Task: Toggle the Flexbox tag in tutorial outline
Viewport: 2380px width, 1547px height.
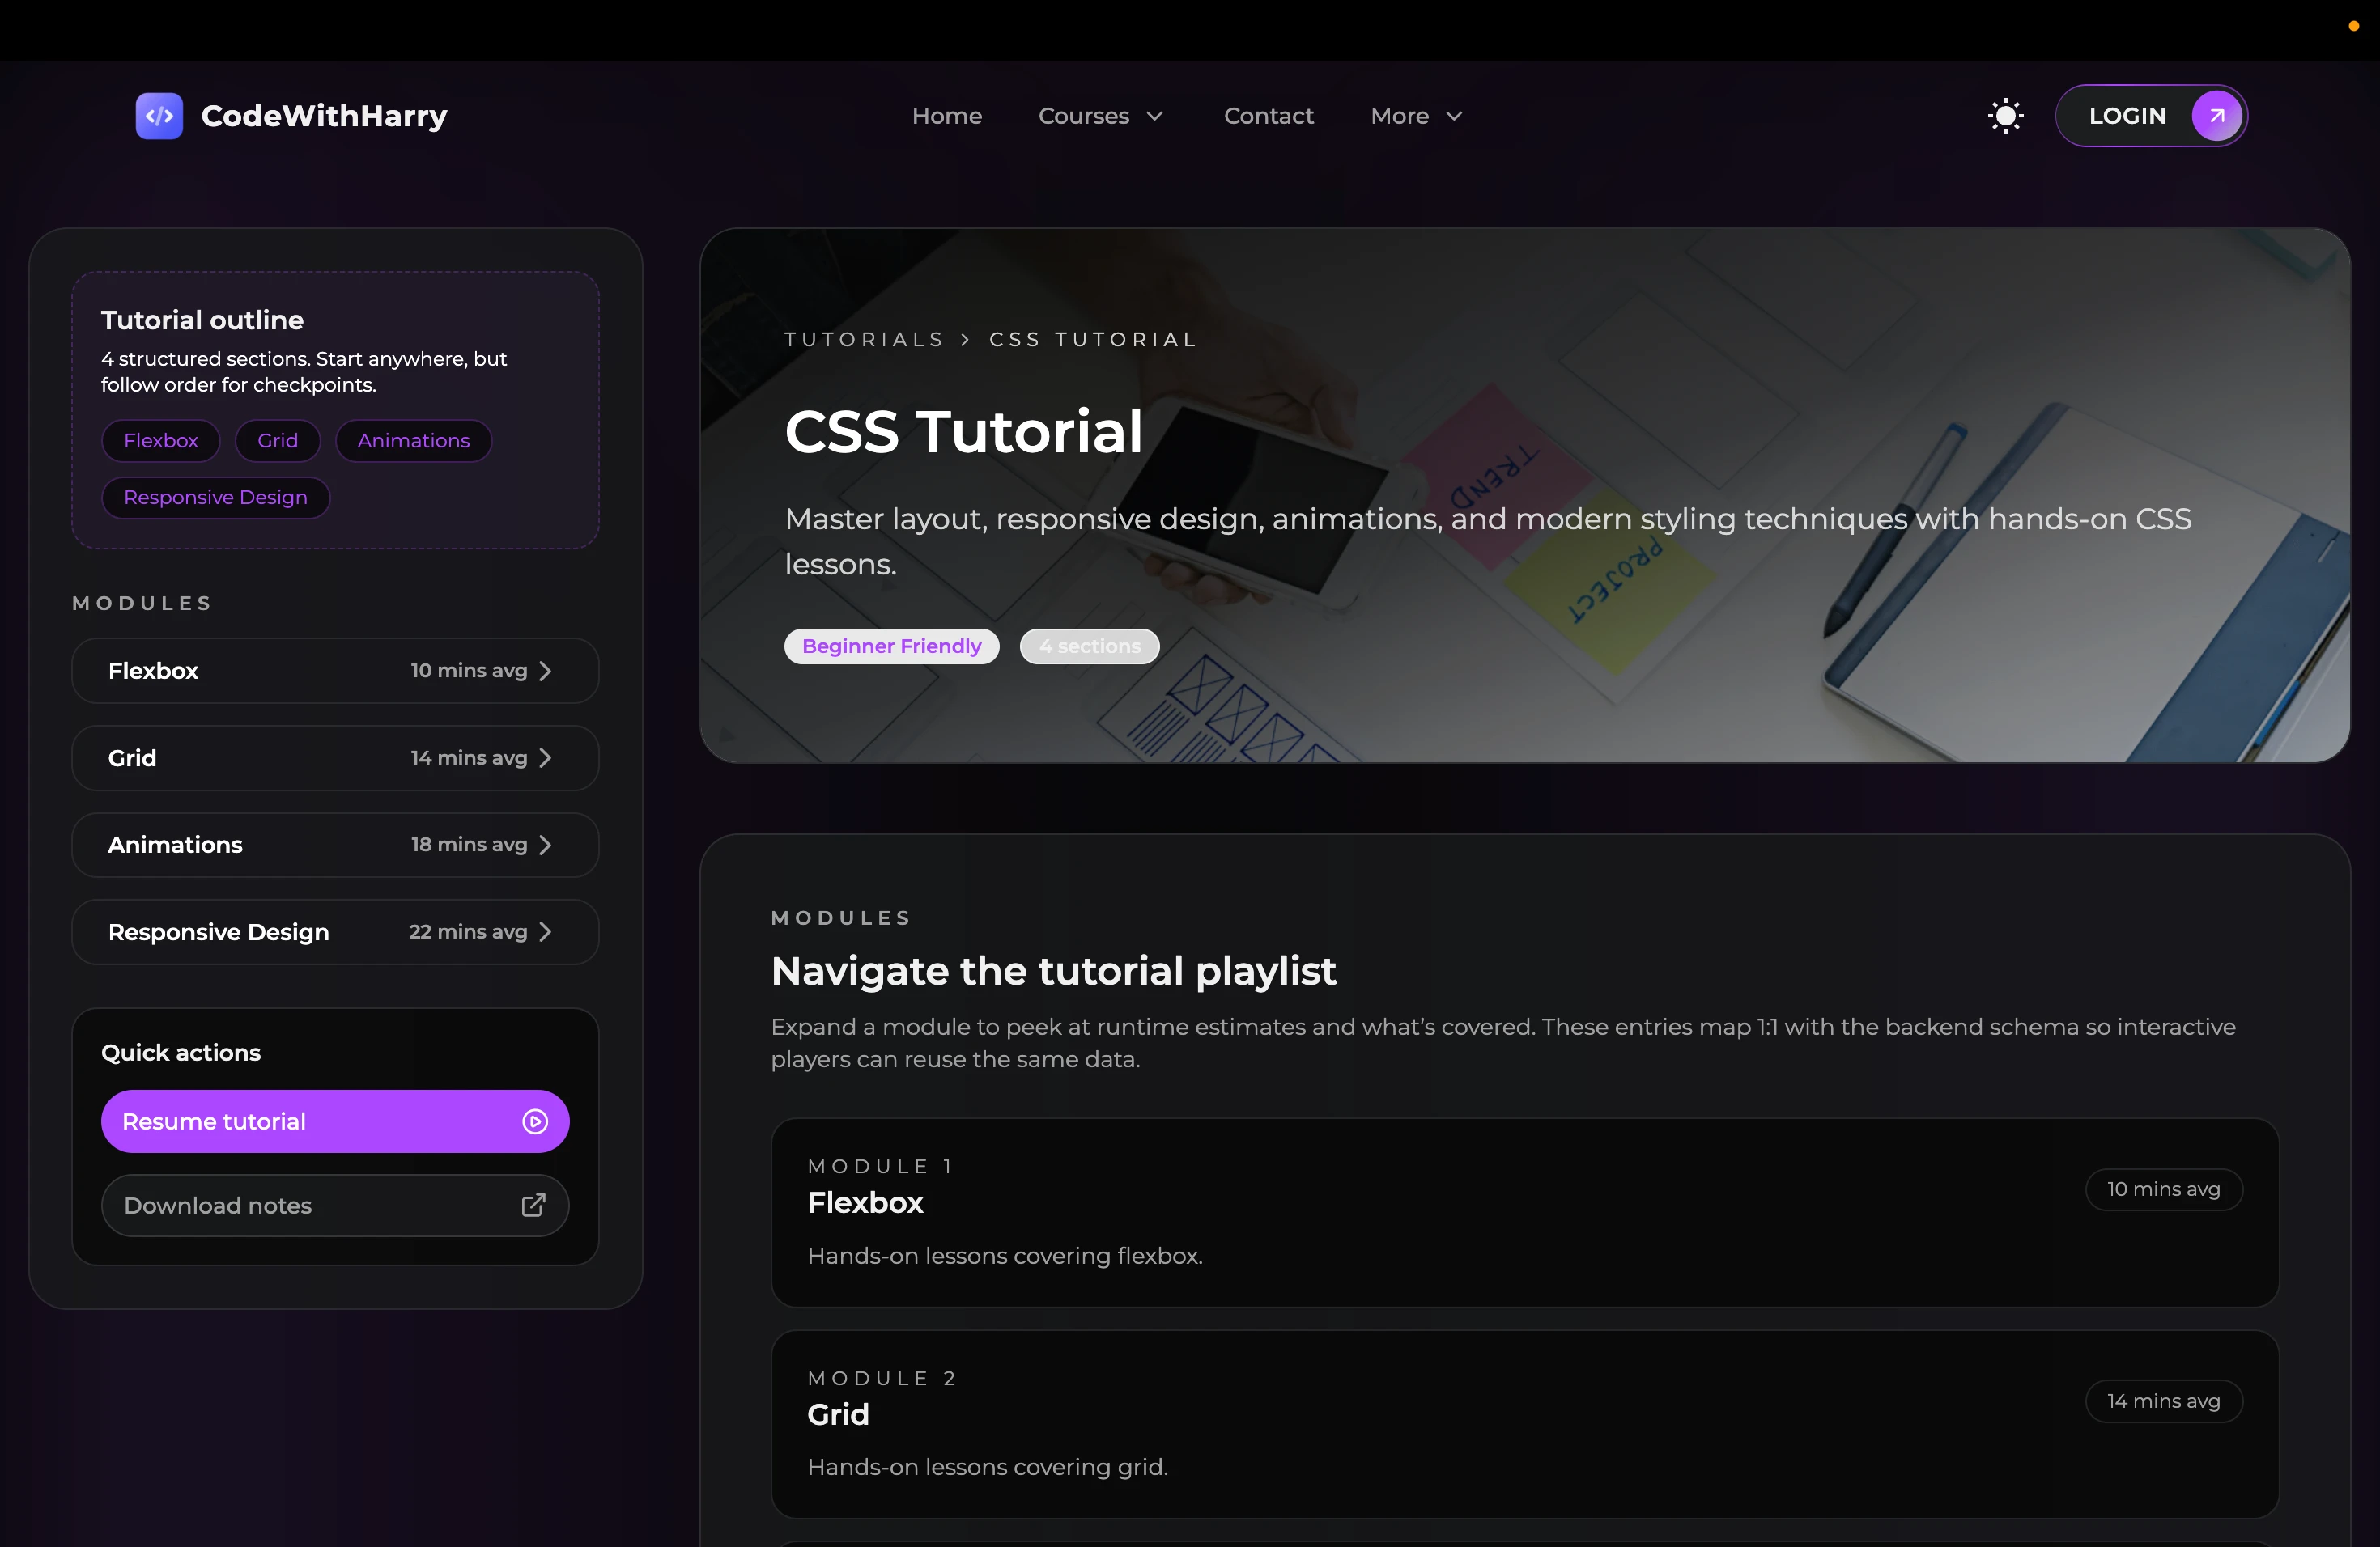Action: (x=160, y=439)
